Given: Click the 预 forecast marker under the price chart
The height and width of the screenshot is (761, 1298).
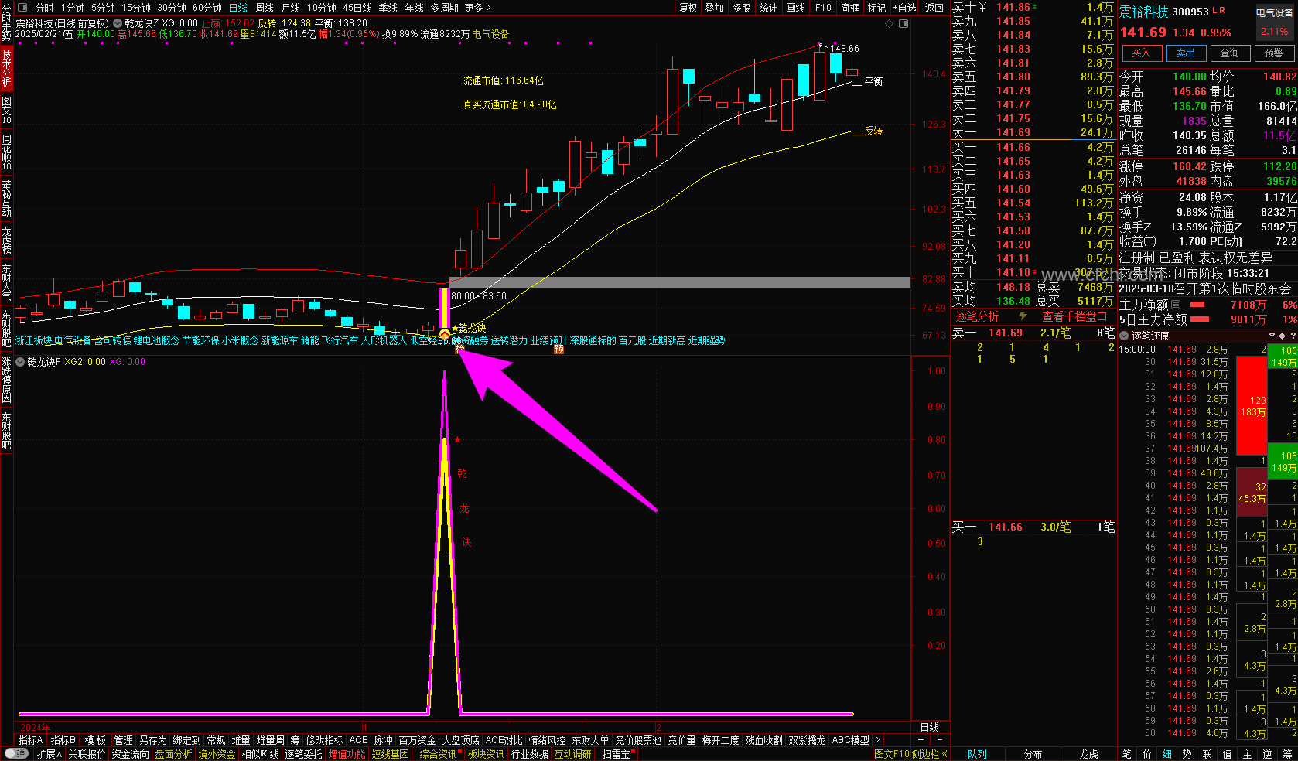Looking at the screenshot, I should point(558,350).
